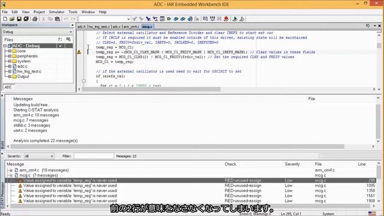Image resolution: width=384 pixels, height=216 pixels.
Task: Open the Replace toolbar icon
Action: click(x=155, y=19)
